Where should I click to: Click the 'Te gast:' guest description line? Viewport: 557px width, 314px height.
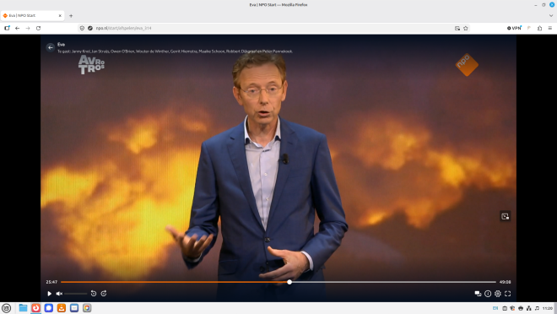tap(176, 51)
